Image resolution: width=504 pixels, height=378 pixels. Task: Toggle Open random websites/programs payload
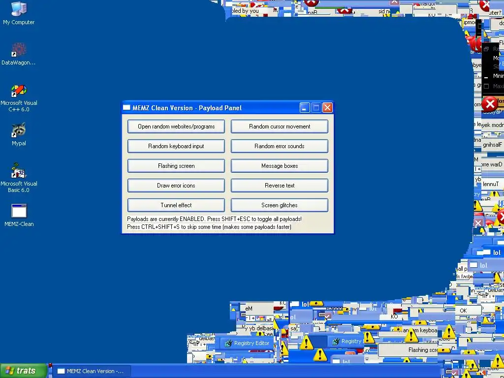tap(176, 126)
